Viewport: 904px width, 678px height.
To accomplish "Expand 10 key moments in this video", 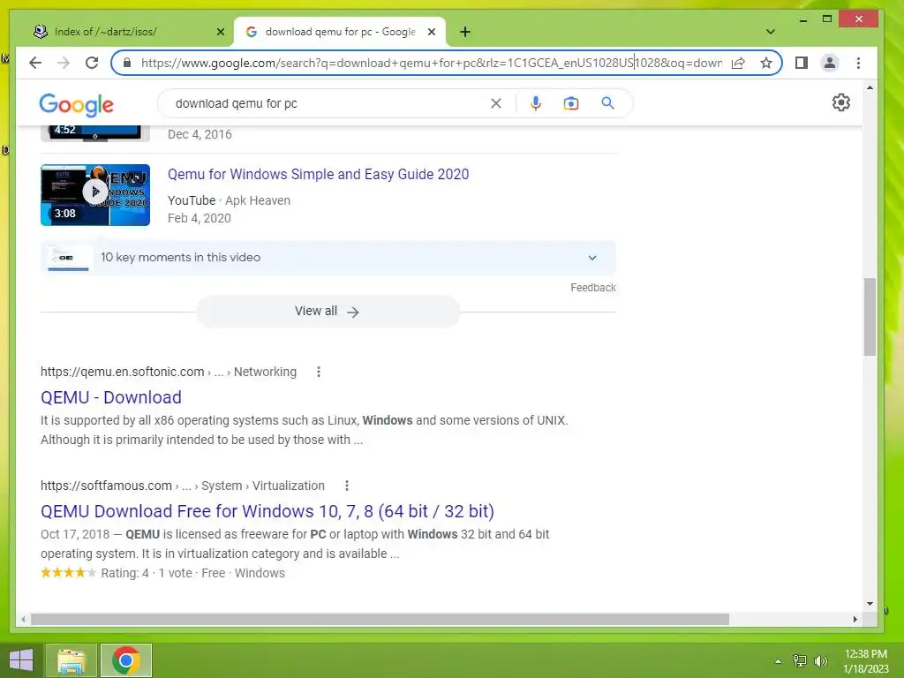I will click(x=592, y=258).
